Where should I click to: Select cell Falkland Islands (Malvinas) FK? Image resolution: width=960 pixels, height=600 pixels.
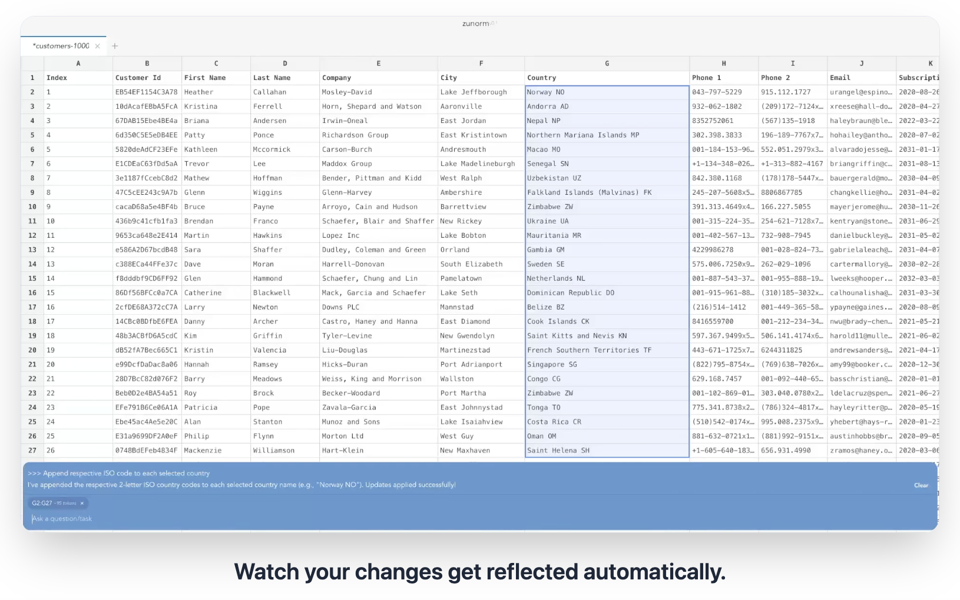point(607,192)
